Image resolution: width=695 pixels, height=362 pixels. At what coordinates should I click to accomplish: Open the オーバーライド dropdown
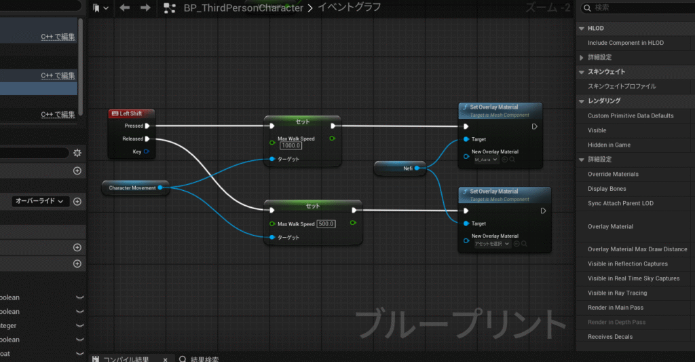click(x=39, y=202)
